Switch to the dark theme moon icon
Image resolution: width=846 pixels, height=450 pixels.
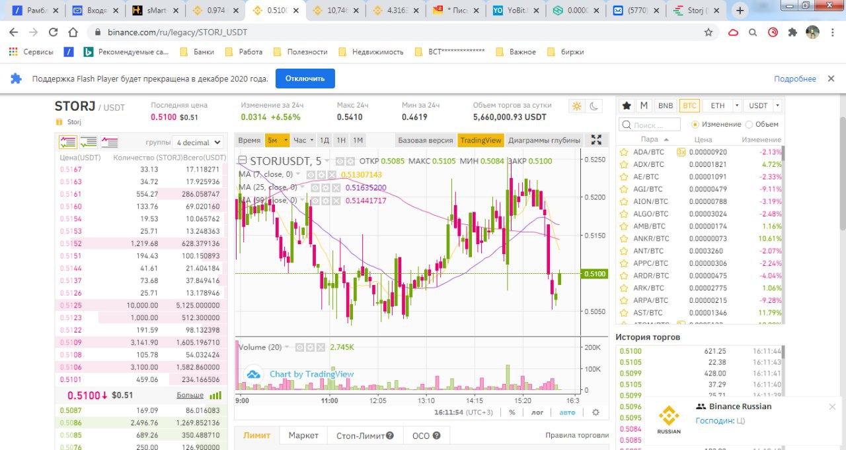click(595, 106)
